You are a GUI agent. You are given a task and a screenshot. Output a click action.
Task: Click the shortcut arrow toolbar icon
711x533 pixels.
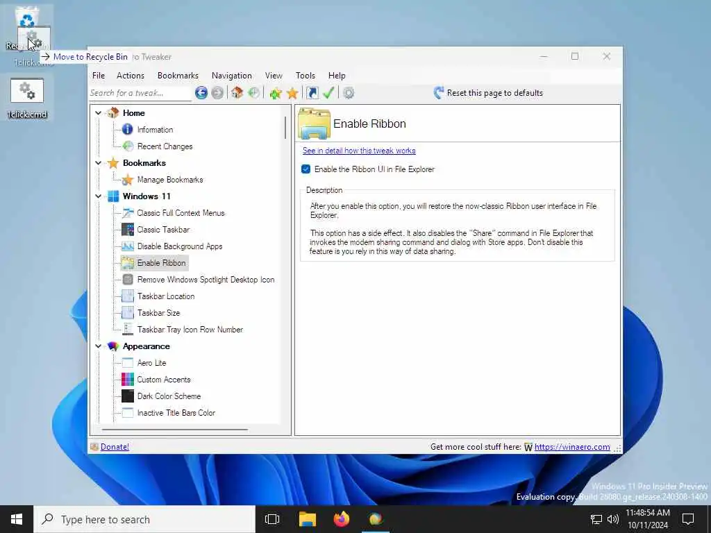pos(312,93)
